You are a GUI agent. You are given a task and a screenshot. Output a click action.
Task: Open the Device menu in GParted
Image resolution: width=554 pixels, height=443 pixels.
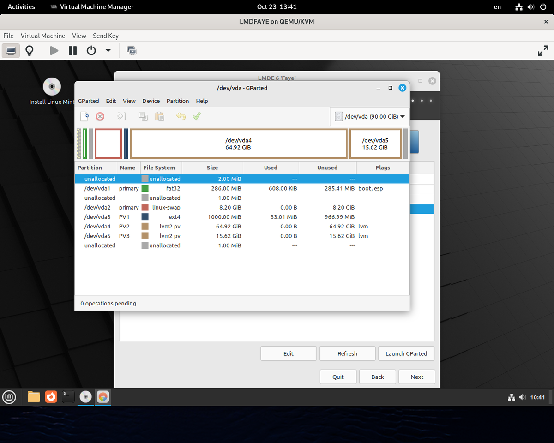151,101
